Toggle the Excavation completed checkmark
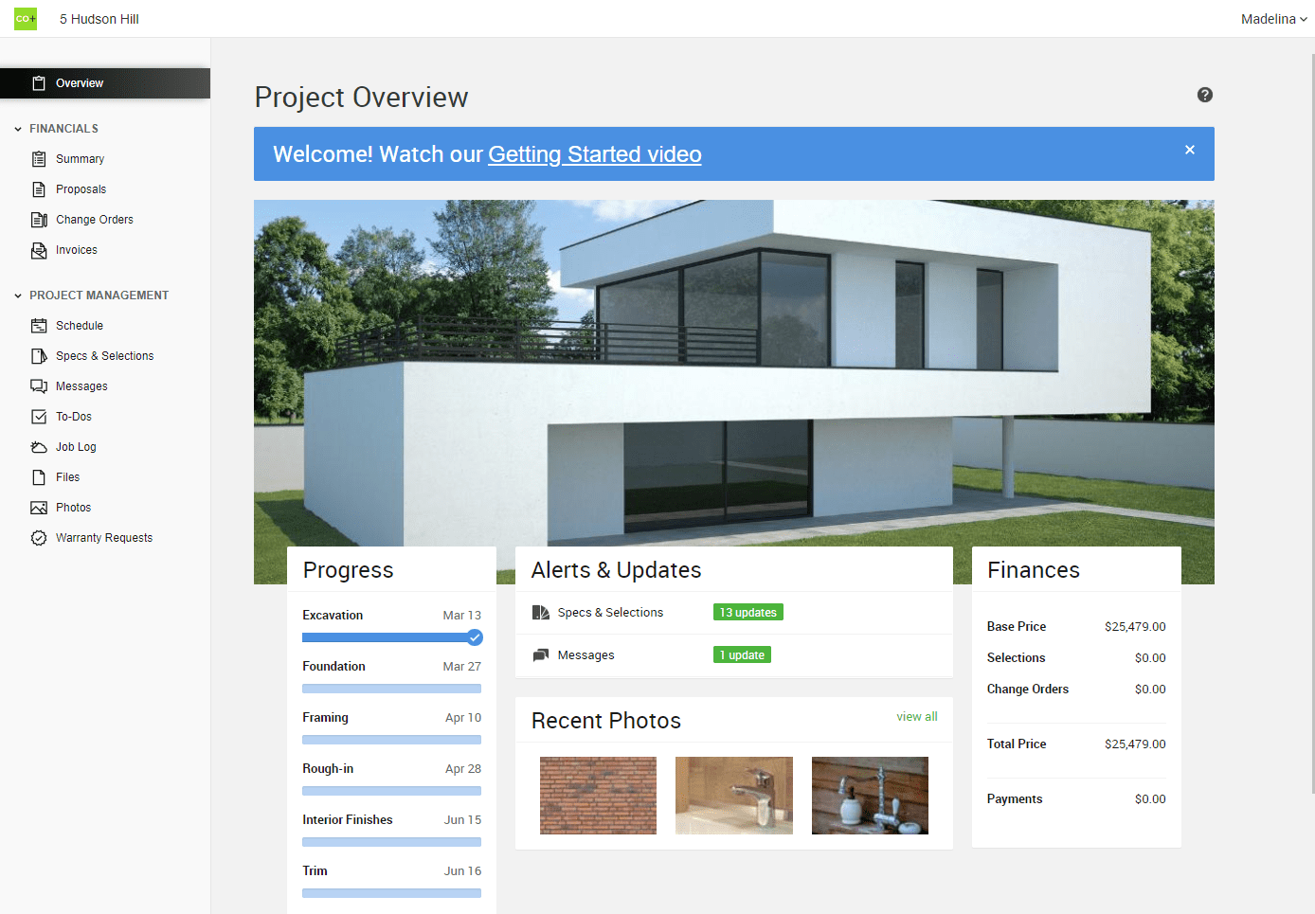Viewport: 1315px width, 914px height. point(474,637)
